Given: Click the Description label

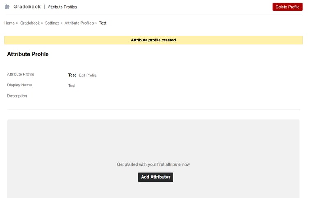Looking at the screenshot, I should click(17, 96).
